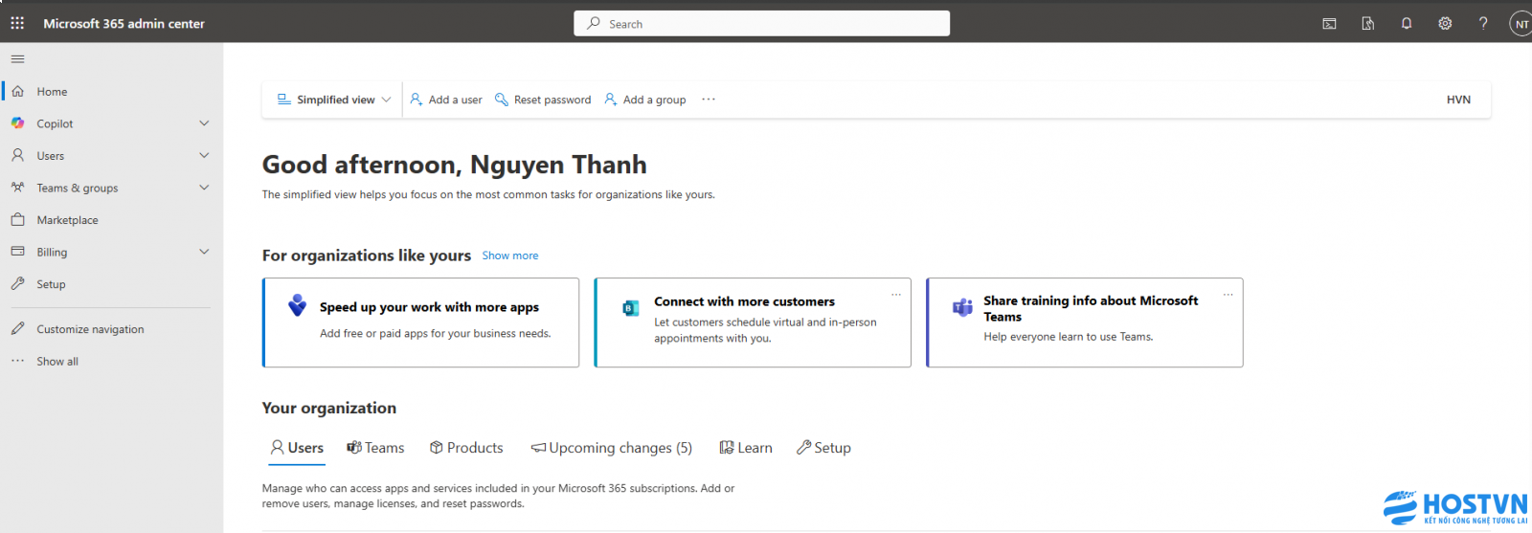Click apps icon on Speed up card

(x=298, y=305)
